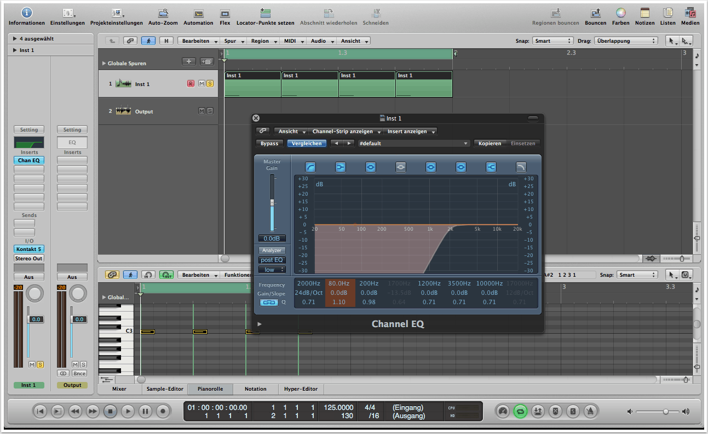
Task: Click the Auto-Zoom toolbar icon
Action: pos(163,13)
